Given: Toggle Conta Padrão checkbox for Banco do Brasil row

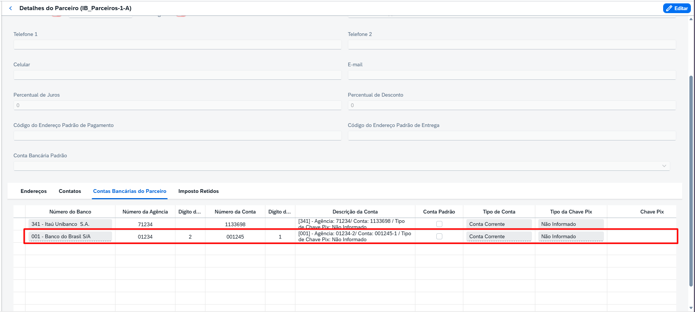Looking at the screenshot, I should (439, 236).
